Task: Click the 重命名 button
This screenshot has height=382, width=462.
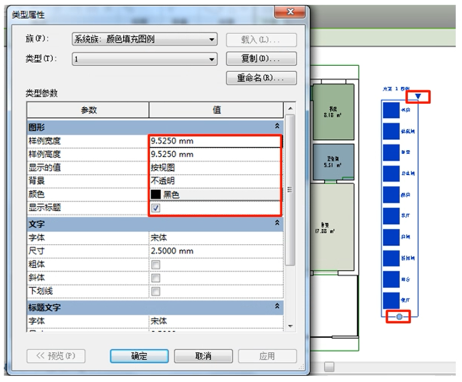Action: click(x=261, y=79)
